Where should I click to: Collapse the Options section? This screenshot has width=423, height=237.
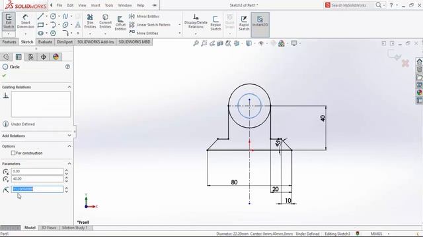(x=69, y=146)
